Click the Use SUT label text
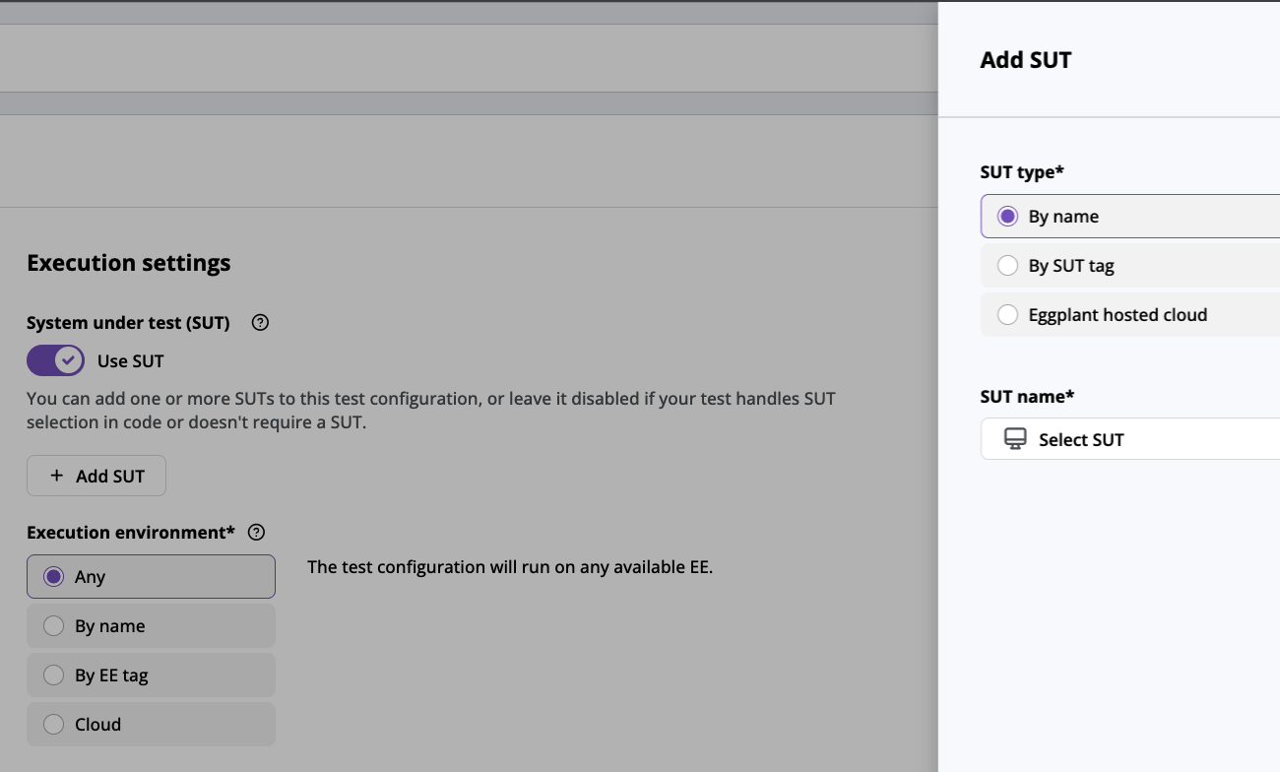Image resolution: width=1280 pixels, height=772 pixels. click(x=130, y=361)
